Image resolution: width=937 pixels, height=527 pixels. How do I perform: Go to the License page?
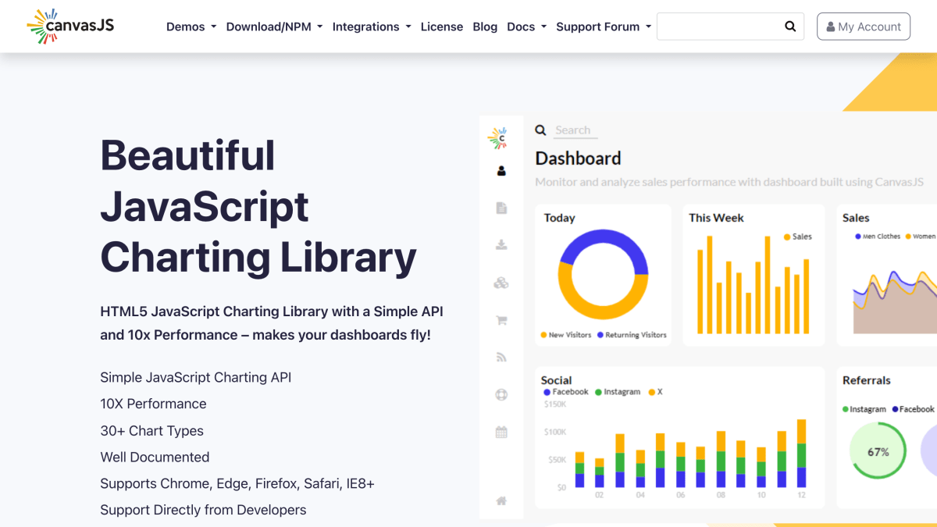pyautogui.click(x=442, y=27)
